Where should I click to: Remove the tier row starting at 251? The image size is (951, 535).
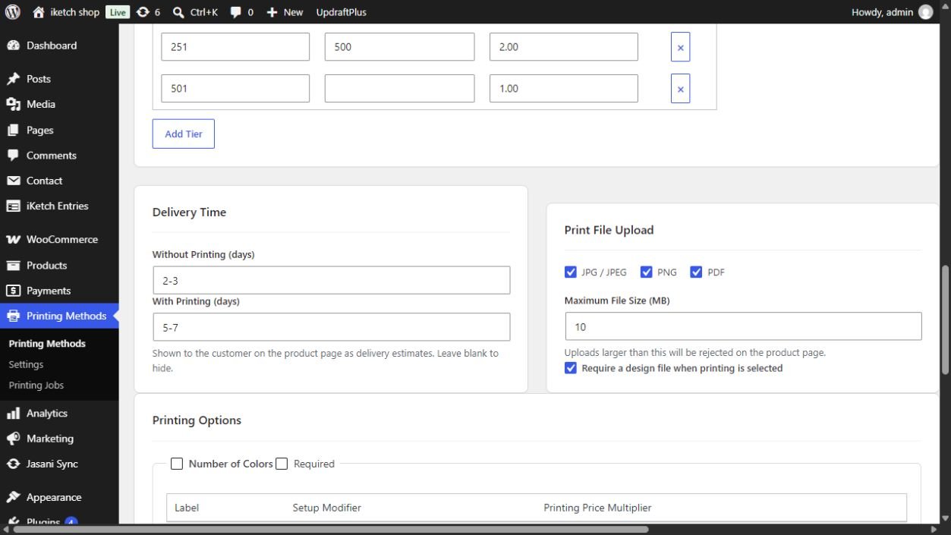click(x=680, y=47)
